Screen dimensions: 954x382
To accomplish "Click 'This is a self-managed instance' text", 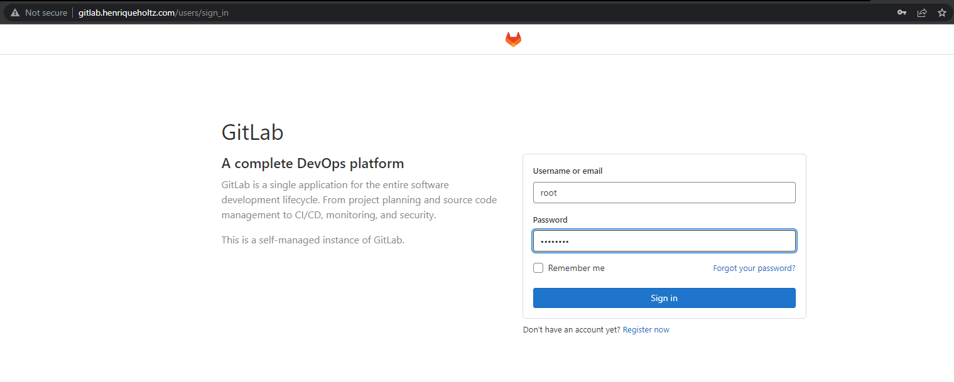I will tap(313, 240).
